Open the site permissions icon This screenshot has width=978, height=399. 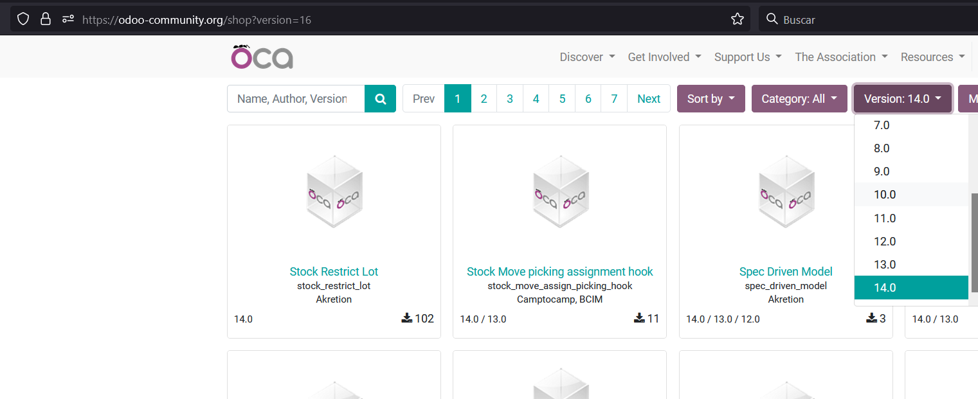pyautogui.click(x=68, y=19)
